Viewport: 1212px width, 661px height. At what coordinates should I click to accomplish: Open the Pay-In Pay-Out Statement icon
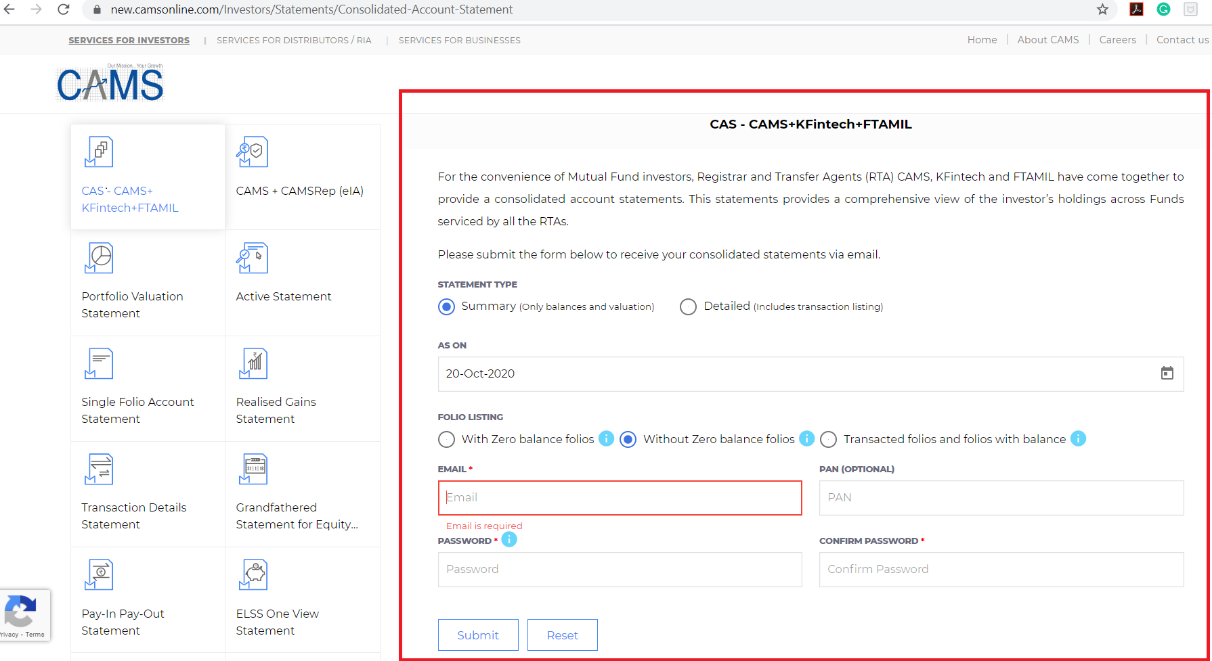99,574
